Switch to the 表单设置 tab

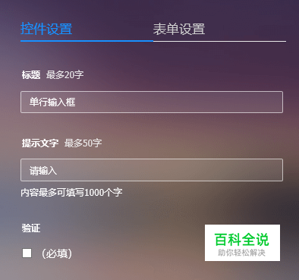click(179, 29)
